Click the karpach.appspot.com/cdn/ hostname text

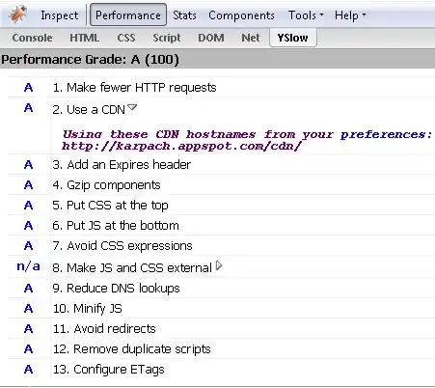point(182,146)
